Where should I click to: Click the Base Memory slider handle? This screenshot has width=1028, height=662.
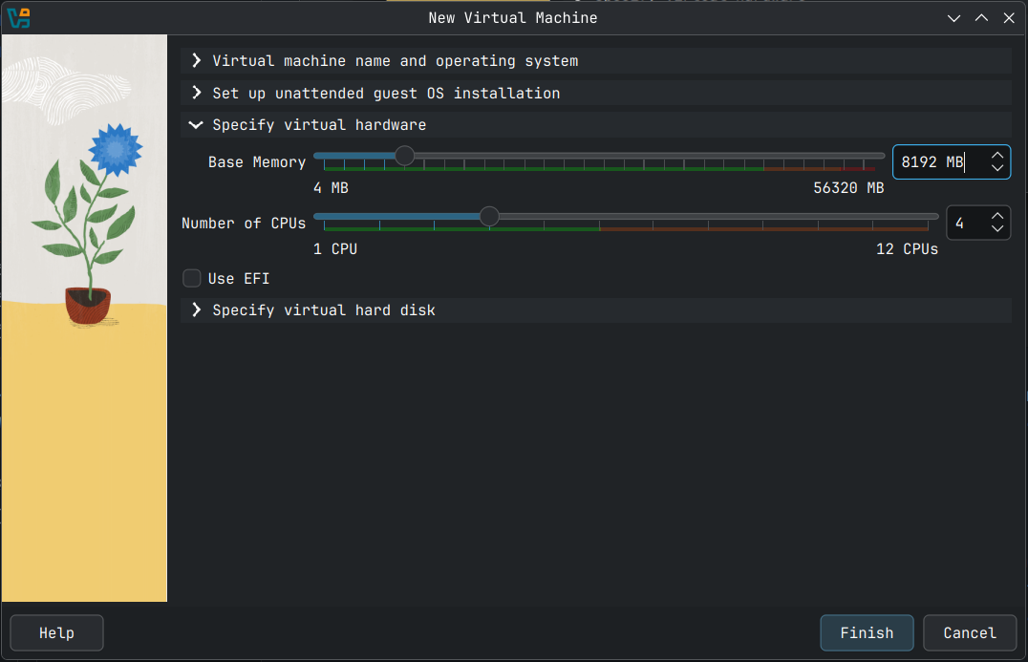[405, 156]
